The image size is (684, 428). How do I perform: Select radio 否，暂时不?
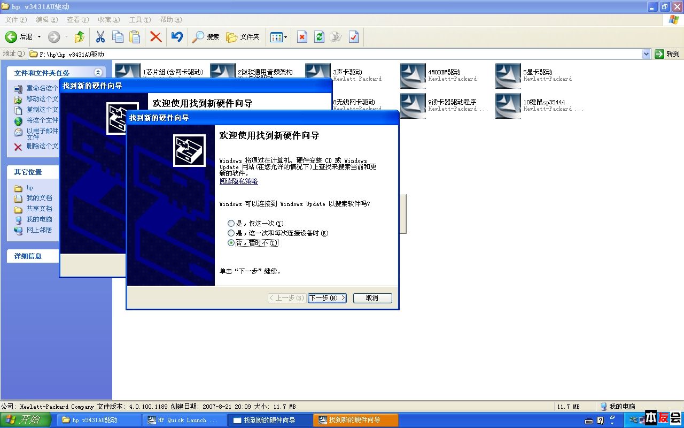pos(231,242)
